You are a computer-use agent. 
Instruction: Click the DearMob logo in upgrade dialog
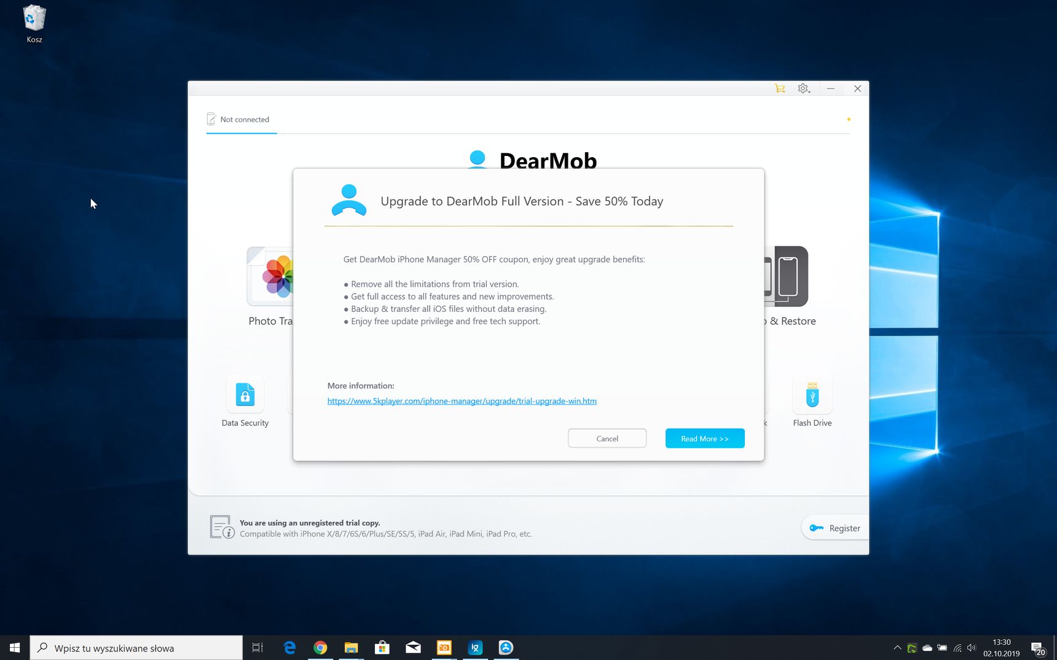[x=349, y=200]
